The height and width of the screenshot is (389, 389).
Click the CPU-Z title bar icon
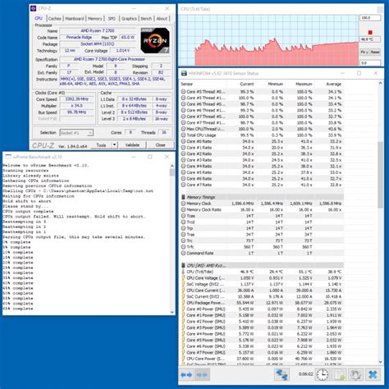34,8
